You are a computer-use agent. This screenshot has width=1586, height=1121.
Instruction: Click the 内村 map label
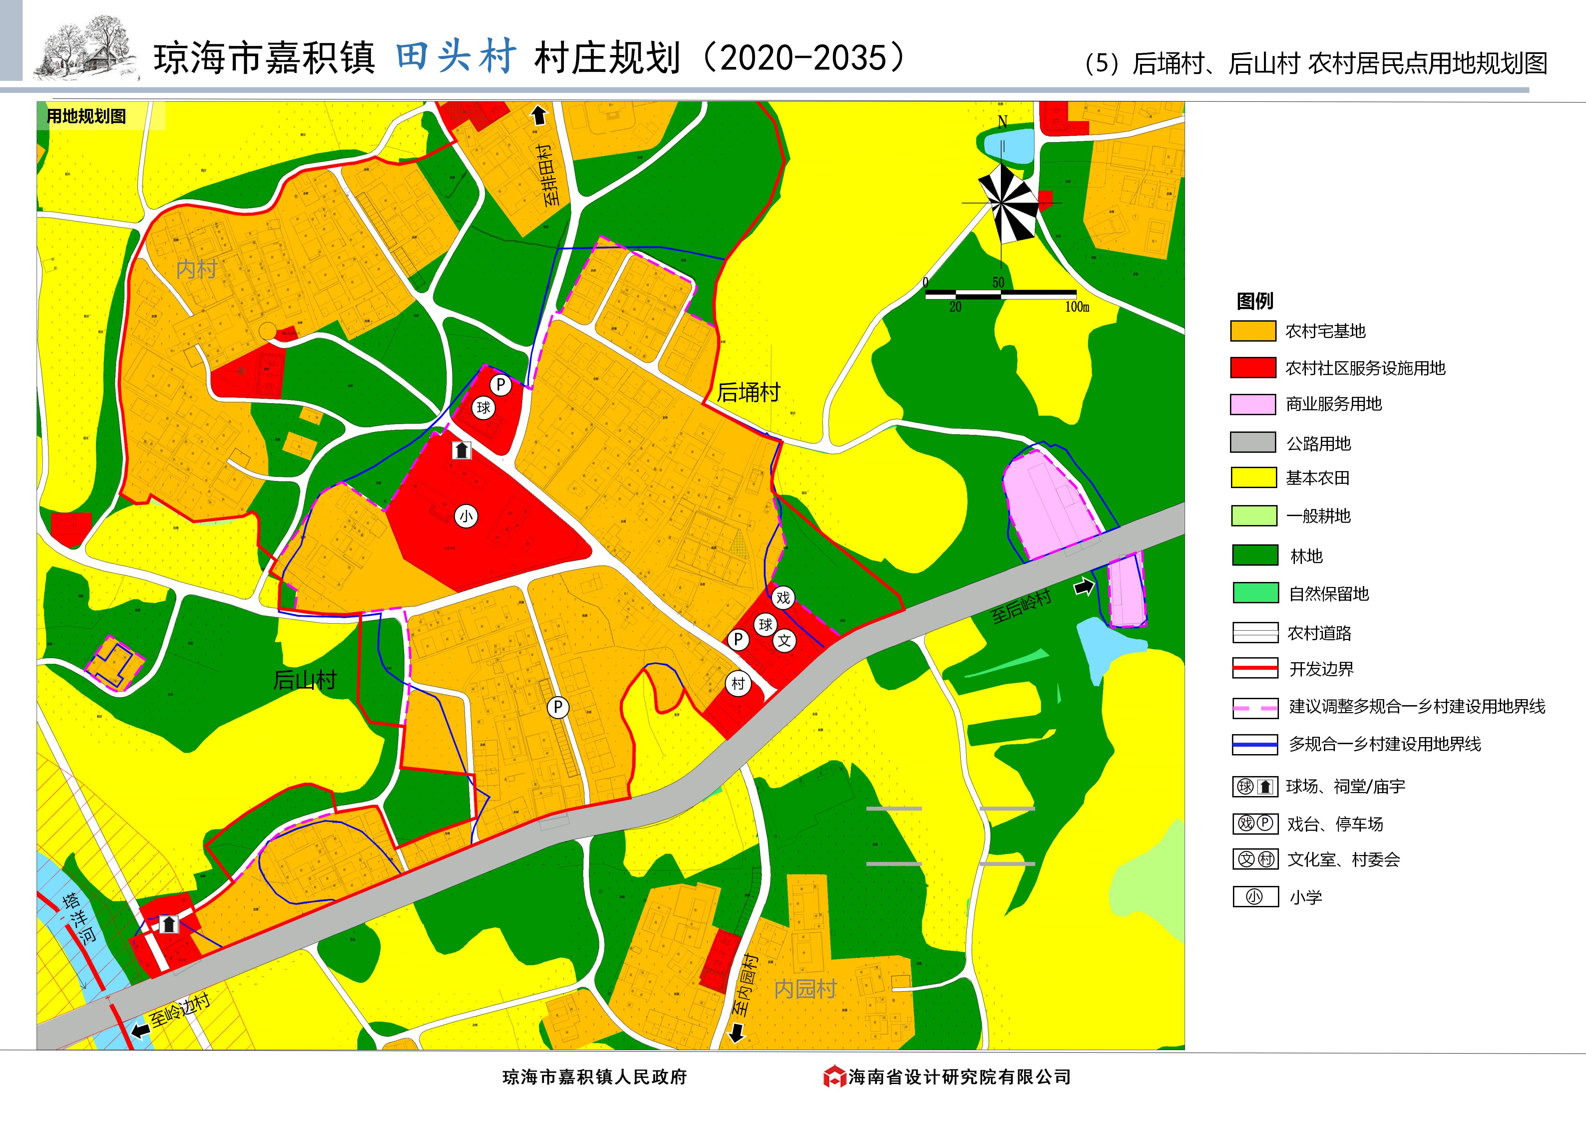click(x=197, y=269)
